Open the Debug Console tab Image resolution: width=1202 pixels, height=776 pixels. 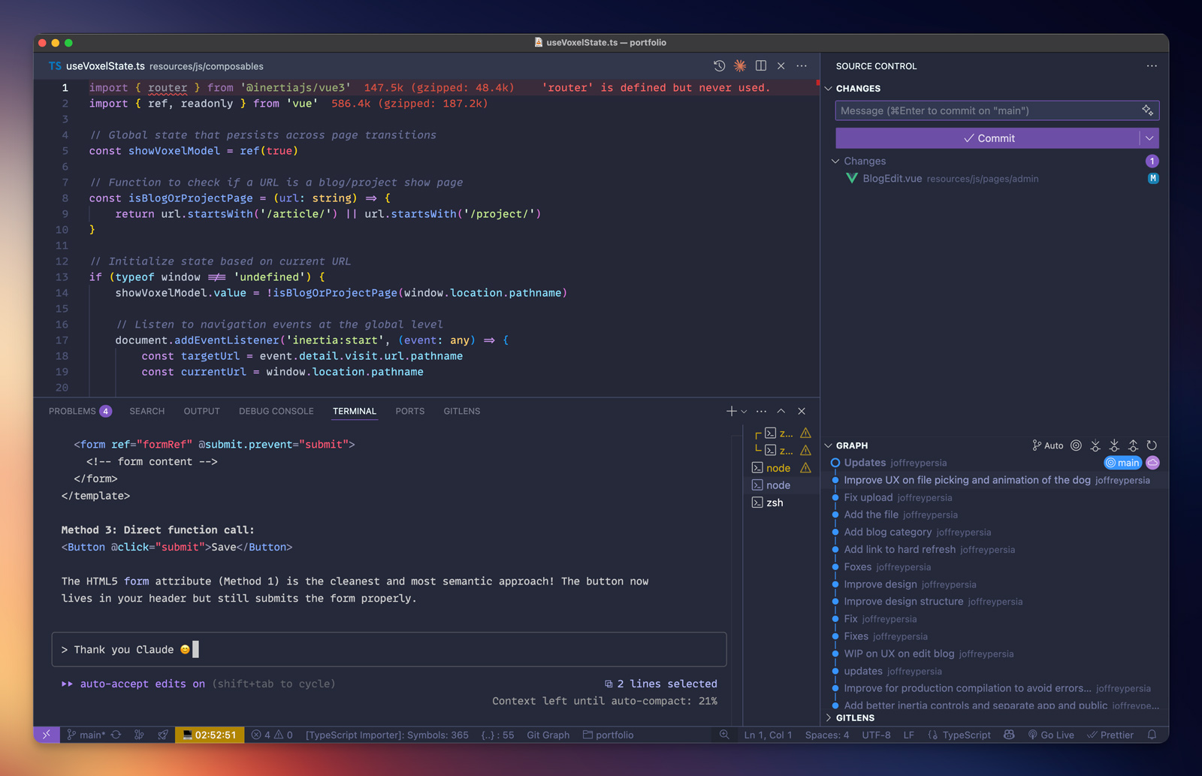click(276, 411)
